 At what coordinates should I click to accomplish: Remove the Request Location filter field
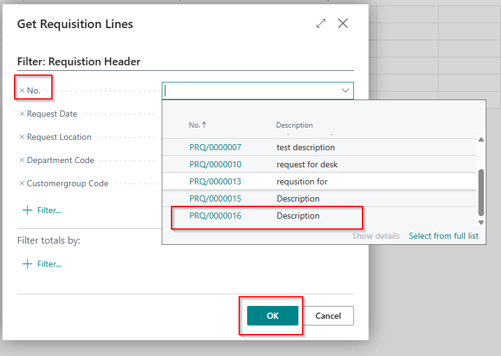coord(22,137)
